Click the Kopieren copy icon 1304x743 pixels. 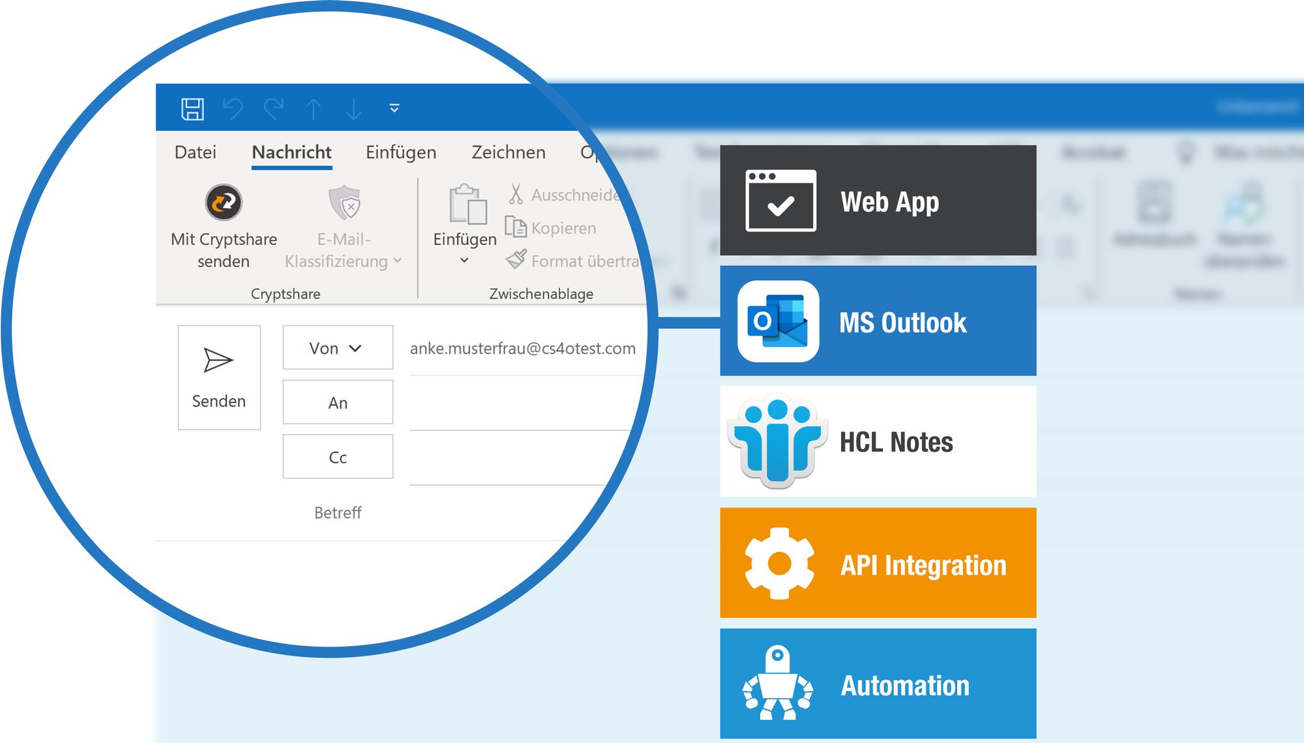click(x=516, y=227)
